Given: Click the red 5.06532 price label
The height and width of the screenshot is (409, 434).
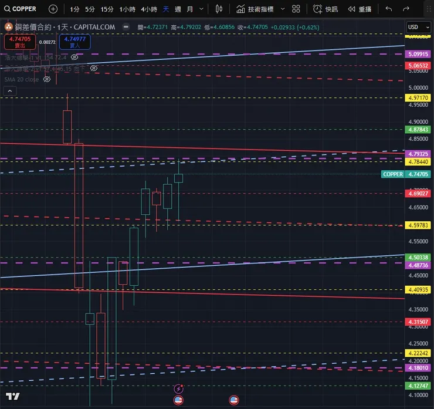Looking at the screenshot, I should pyautogui.click(x=418, y=66).
